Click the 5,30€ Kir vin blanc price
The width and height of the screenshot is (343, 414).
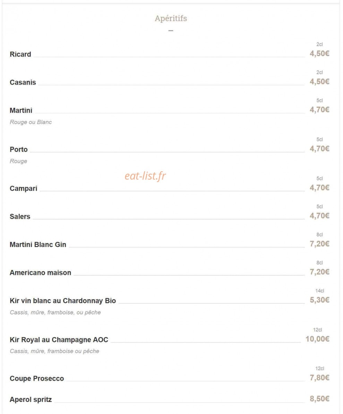[x=319, y=300]
